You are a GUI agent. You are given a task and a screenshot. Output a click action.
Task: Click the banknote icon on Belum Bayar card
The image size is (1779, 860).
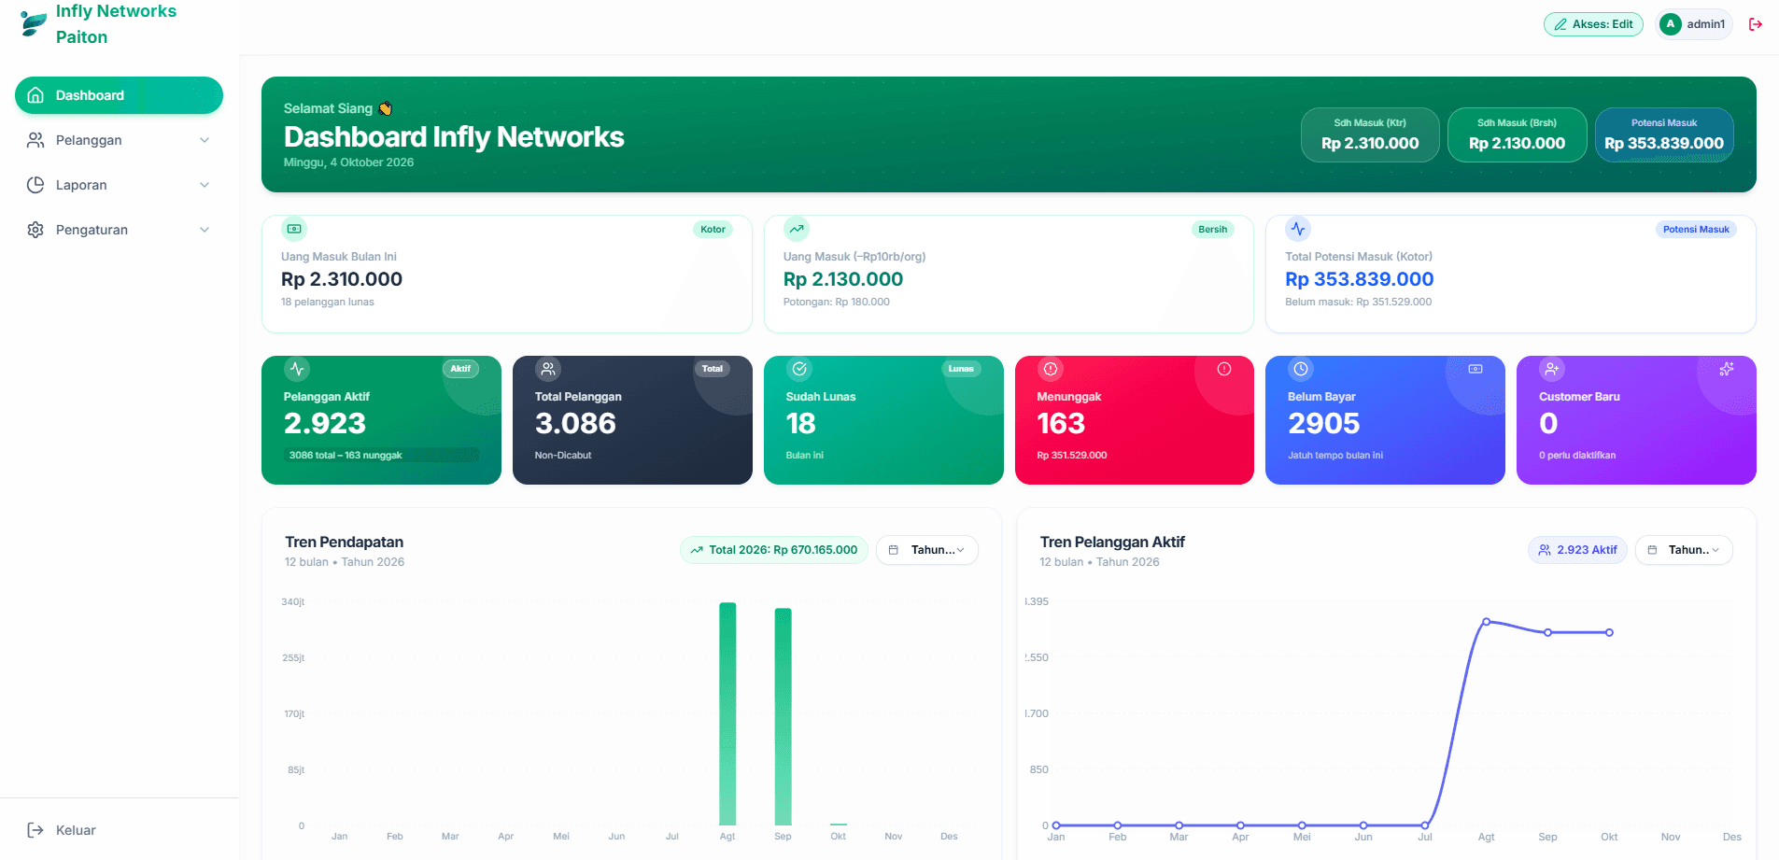[1475, 369]
